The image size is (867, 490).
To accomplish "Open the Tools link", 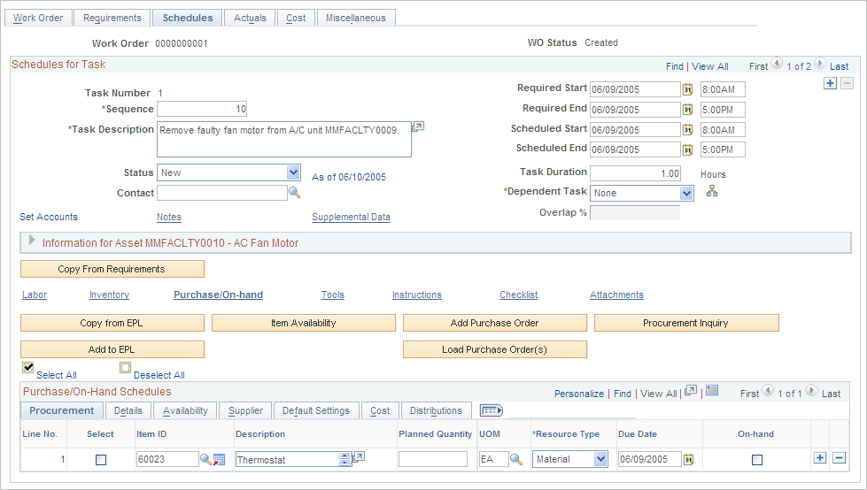I will [333, 295].
